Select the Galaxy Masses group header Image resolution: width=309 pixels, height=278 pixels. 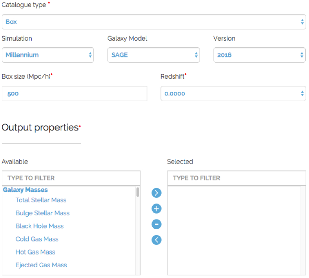pyautogui.click(x=25, y=190)
